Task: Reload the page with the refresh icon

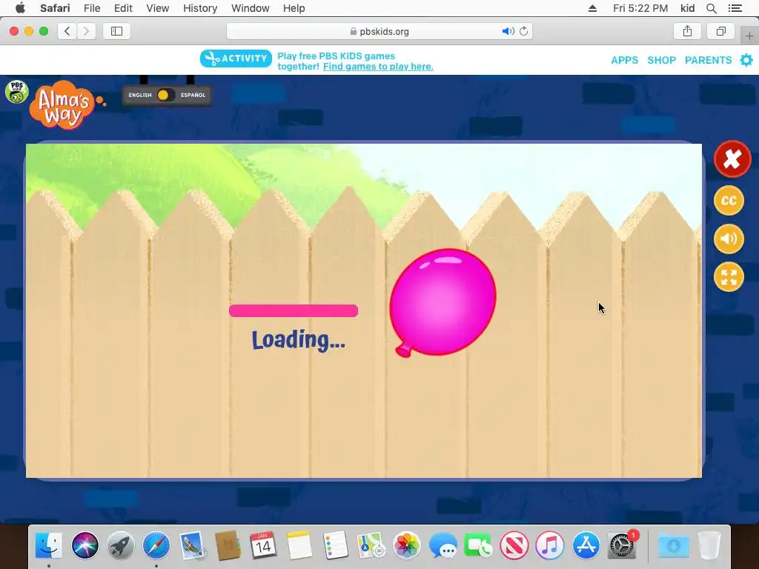Action: click(x=524, y=31)
